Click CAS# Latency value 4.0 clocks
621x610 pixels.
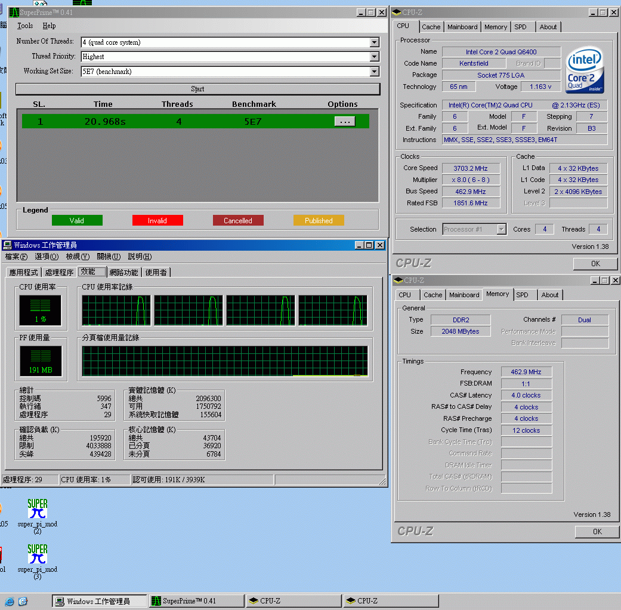[526, 395]
